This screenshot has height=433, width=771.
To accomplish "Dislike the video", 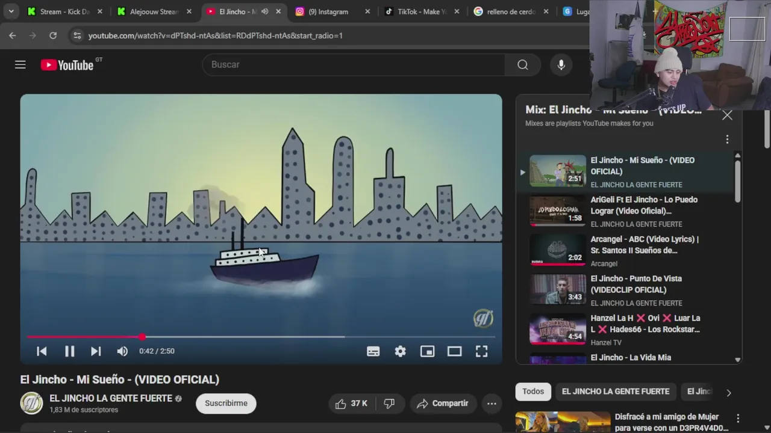I will 390,404.
